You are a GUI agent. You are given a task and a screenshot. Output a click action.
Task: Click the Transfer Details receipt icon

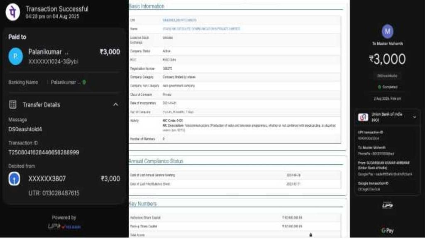[13, 105]
